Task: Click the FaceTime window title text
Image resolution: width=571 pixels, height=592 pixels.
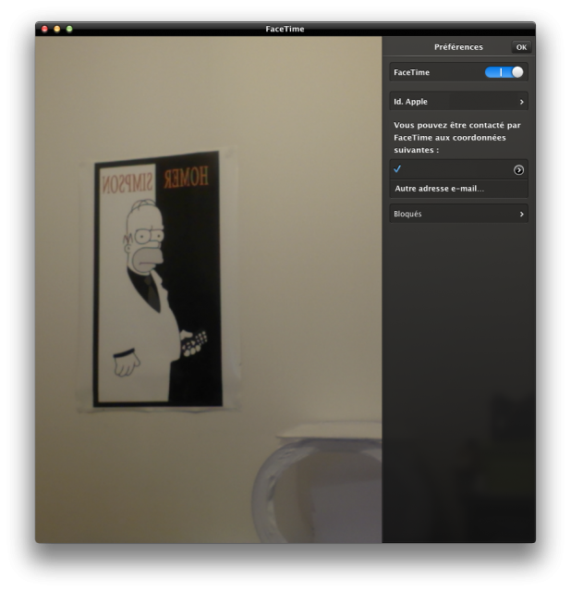Action: 285,29
